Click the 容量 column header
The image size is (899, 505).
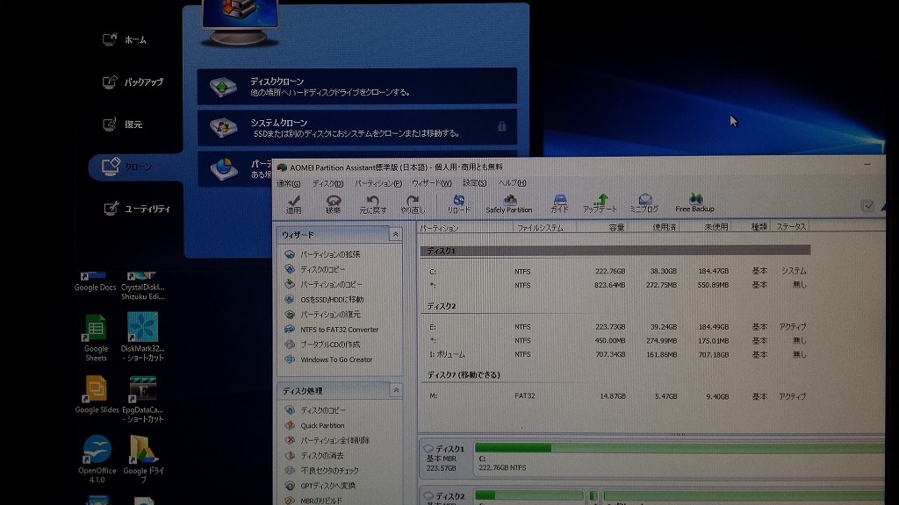point(602,227)
